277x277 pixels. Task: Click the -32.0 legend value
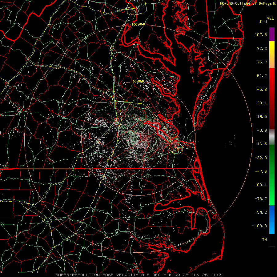[261, 158]
